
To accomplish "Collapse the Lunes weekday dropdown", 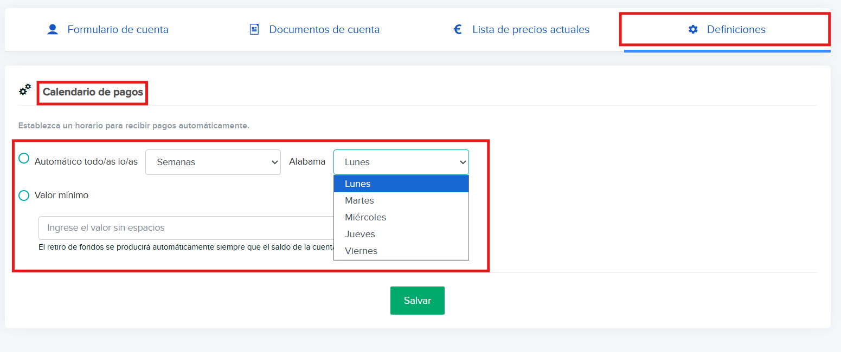I will (401, 162).
